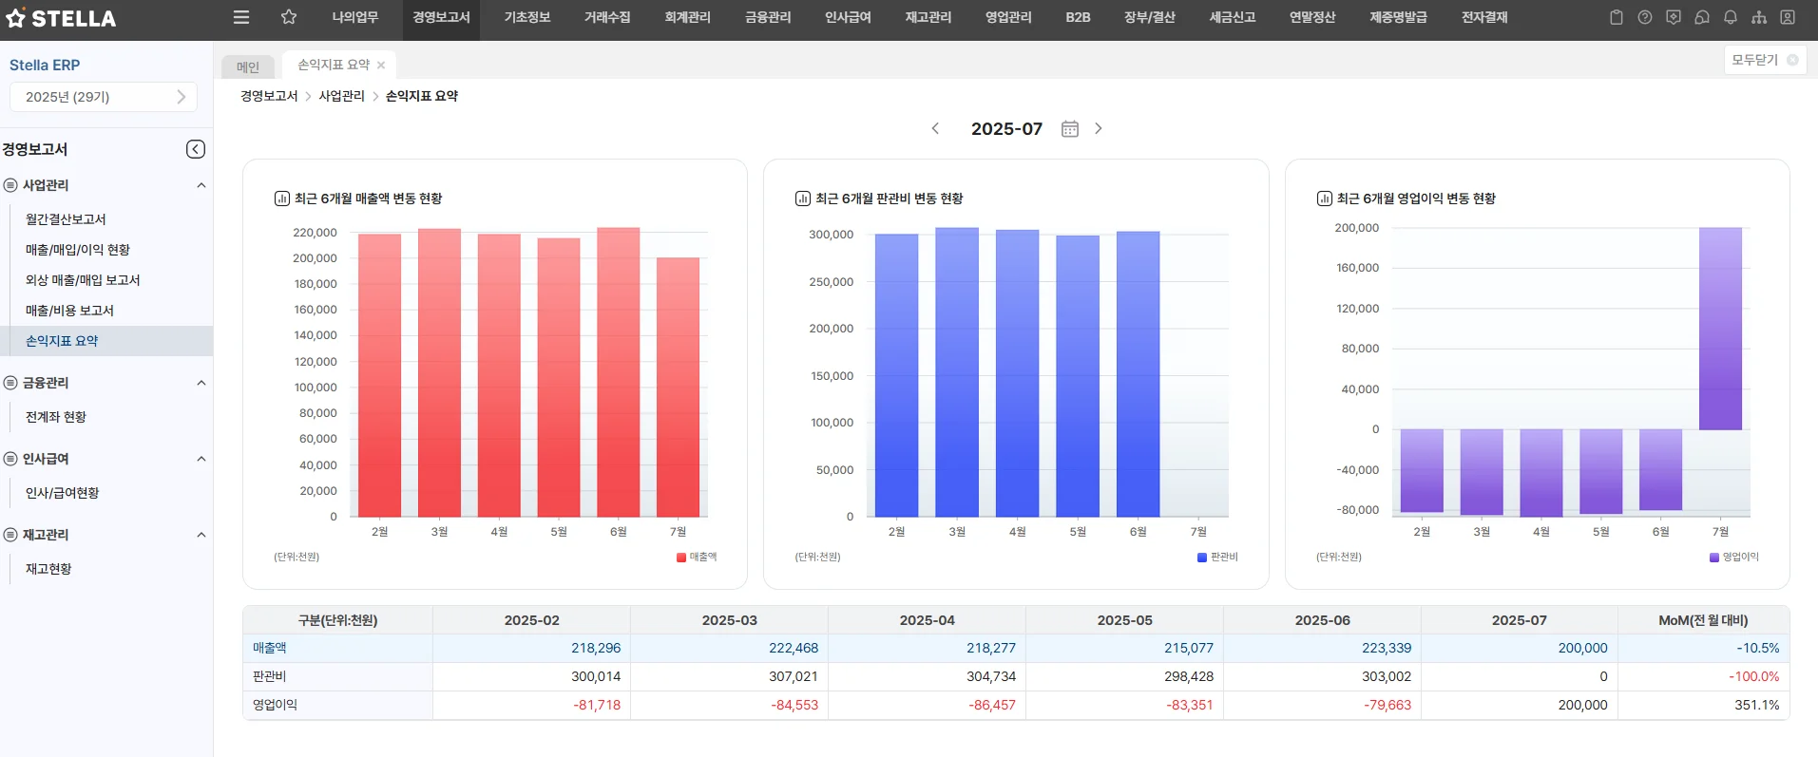
Task: Open the hamburger menu in top bar
Action: click(241, 17)
